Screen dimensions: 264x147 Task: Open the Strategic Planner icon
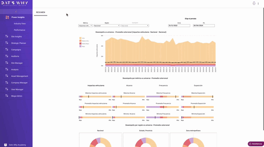pos(7,43)
